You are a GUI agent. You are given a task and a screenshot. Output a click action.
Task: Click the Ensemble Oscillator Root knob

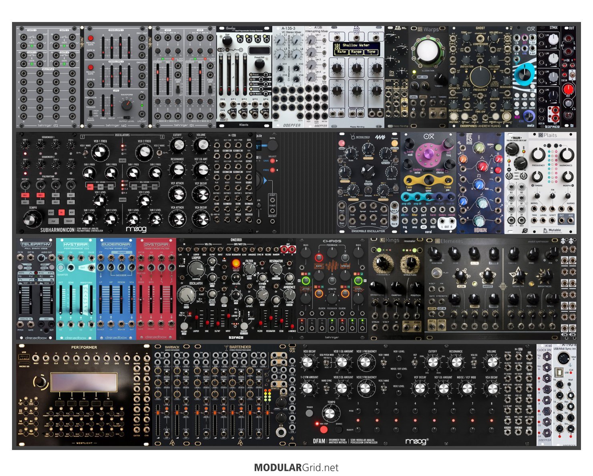point(368,171)
